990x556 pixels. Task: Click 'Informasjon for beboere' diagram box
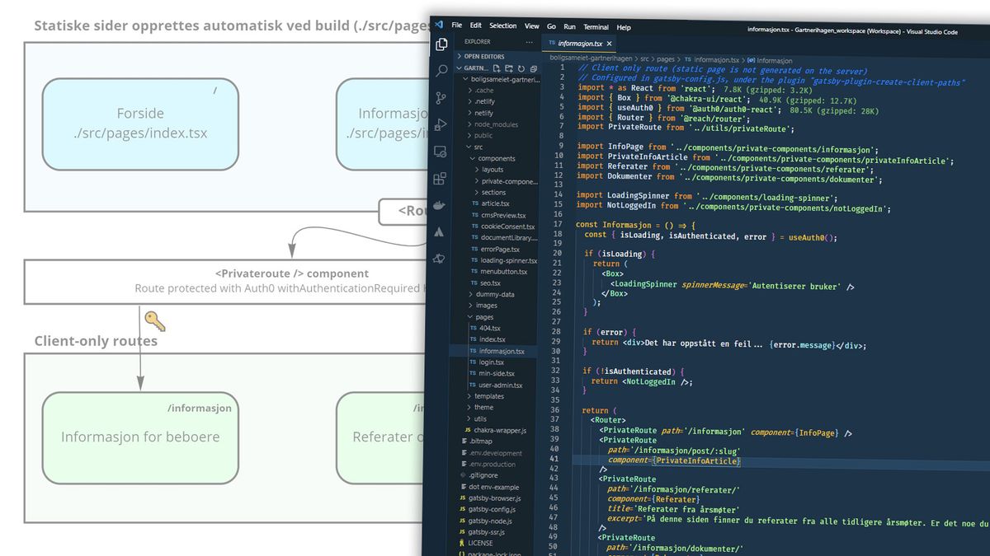tap(140, 437)
